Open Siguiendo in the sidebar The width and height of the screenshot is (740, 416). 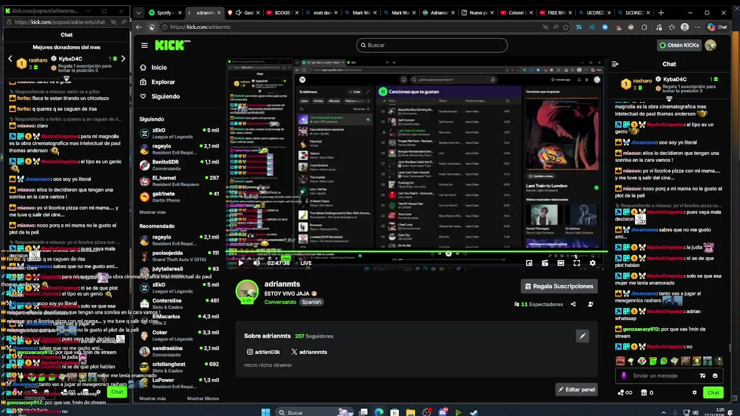(160, 96)
